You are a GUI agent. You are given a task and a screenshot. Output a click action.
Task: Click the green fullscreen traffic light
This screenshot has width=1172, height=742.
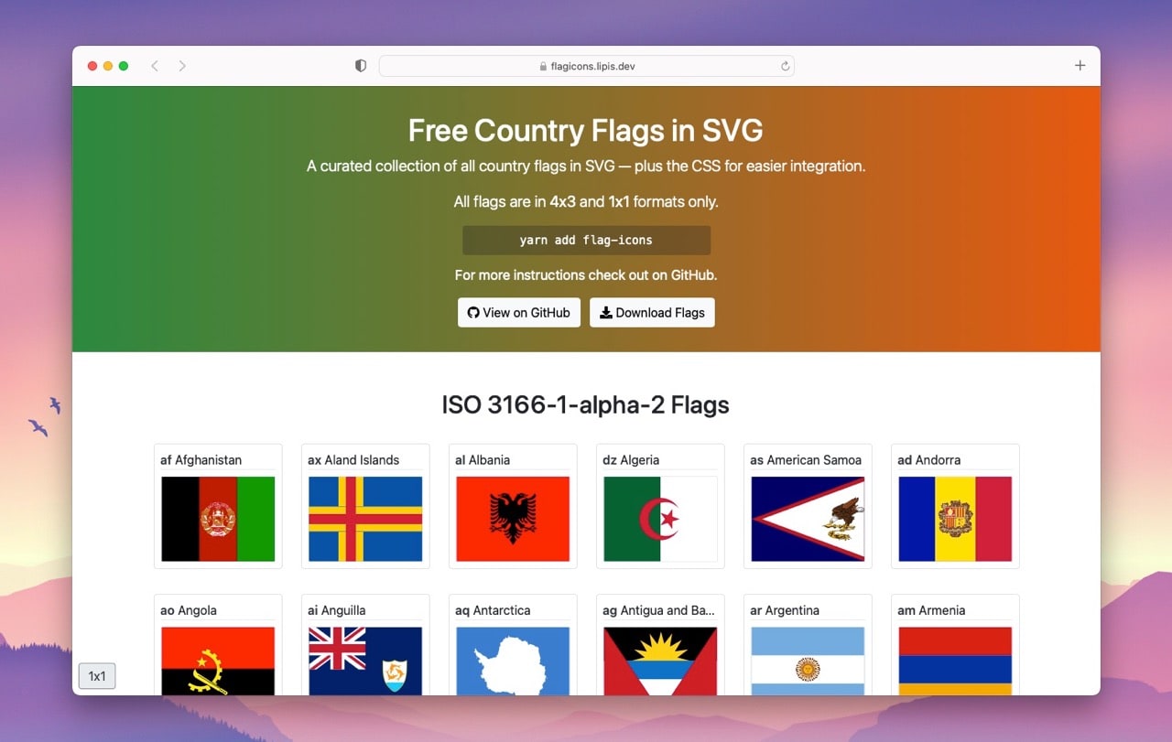(124, 66)
